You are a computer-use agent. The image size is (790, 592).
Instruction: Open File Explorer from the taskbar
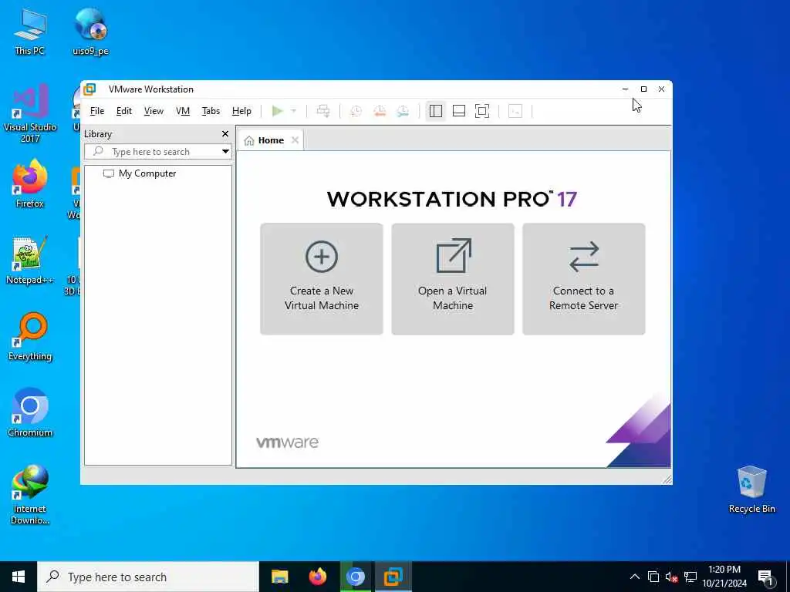click(279, 577)
